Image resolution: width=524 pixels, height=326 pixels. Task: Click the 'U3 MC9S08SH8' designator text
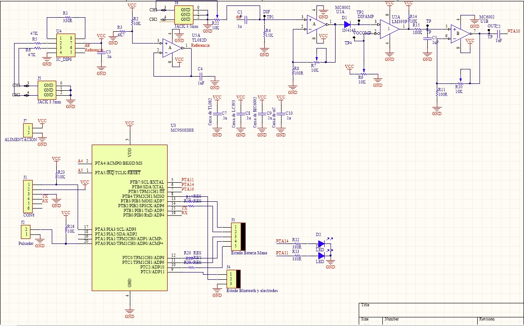182,128
